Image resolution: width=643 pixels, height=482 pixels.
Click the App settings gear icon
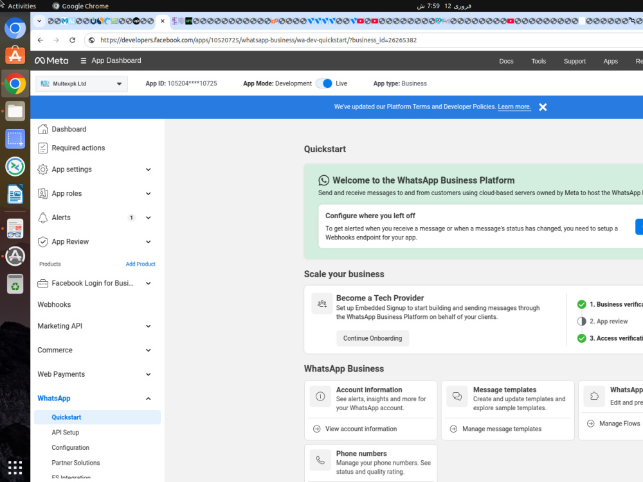(42, 169)
